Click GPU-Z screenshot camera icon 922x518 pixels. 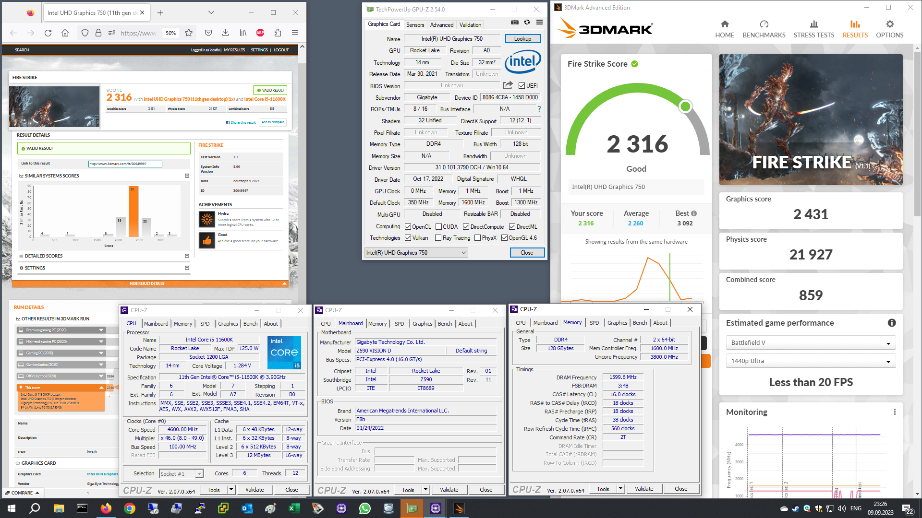click(515, 22)
